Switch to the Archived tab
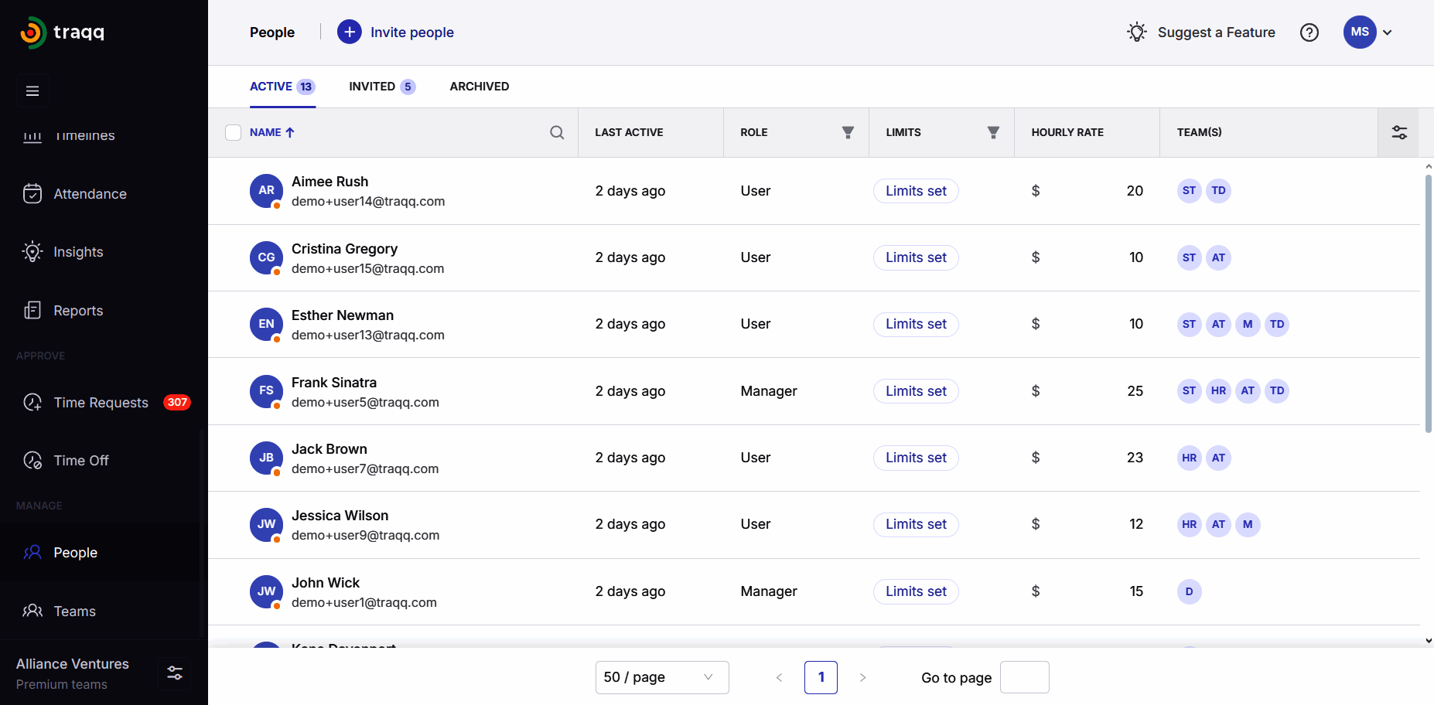This screenshot has width=1434, height=705. [x=479, y=87]
